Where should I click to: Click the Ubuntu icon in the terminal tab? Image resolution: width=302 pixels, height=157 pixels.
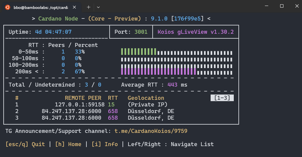pos(8,7)
